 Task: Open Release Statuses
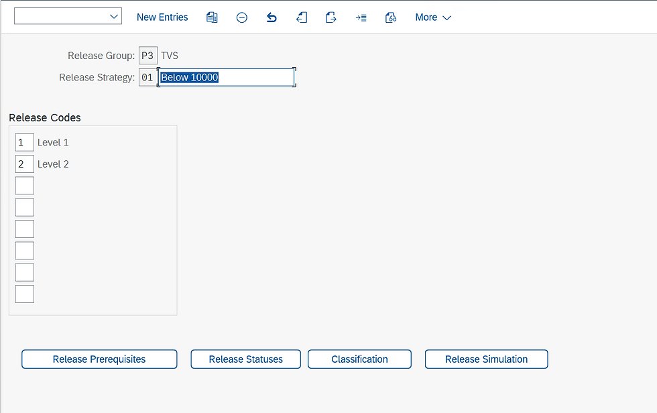click(245, 359)
